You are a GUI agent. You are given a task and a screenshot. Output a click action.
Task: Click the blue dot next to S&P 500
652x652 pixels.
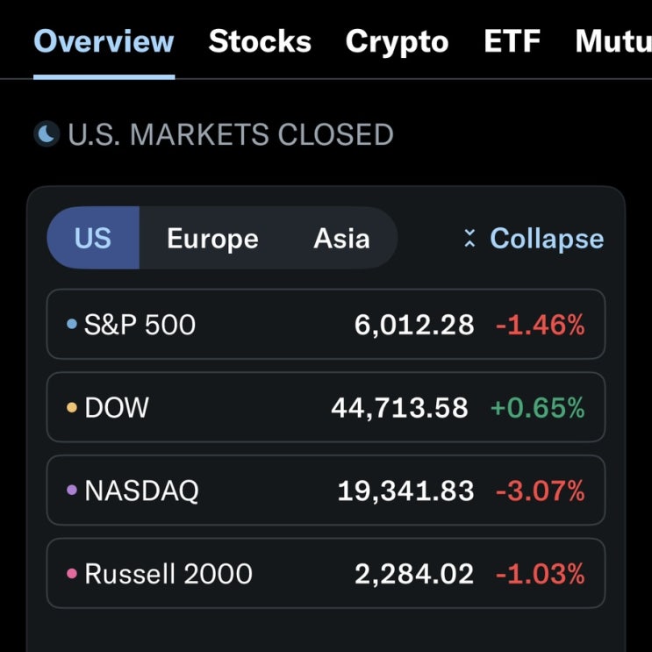[72, 324]
